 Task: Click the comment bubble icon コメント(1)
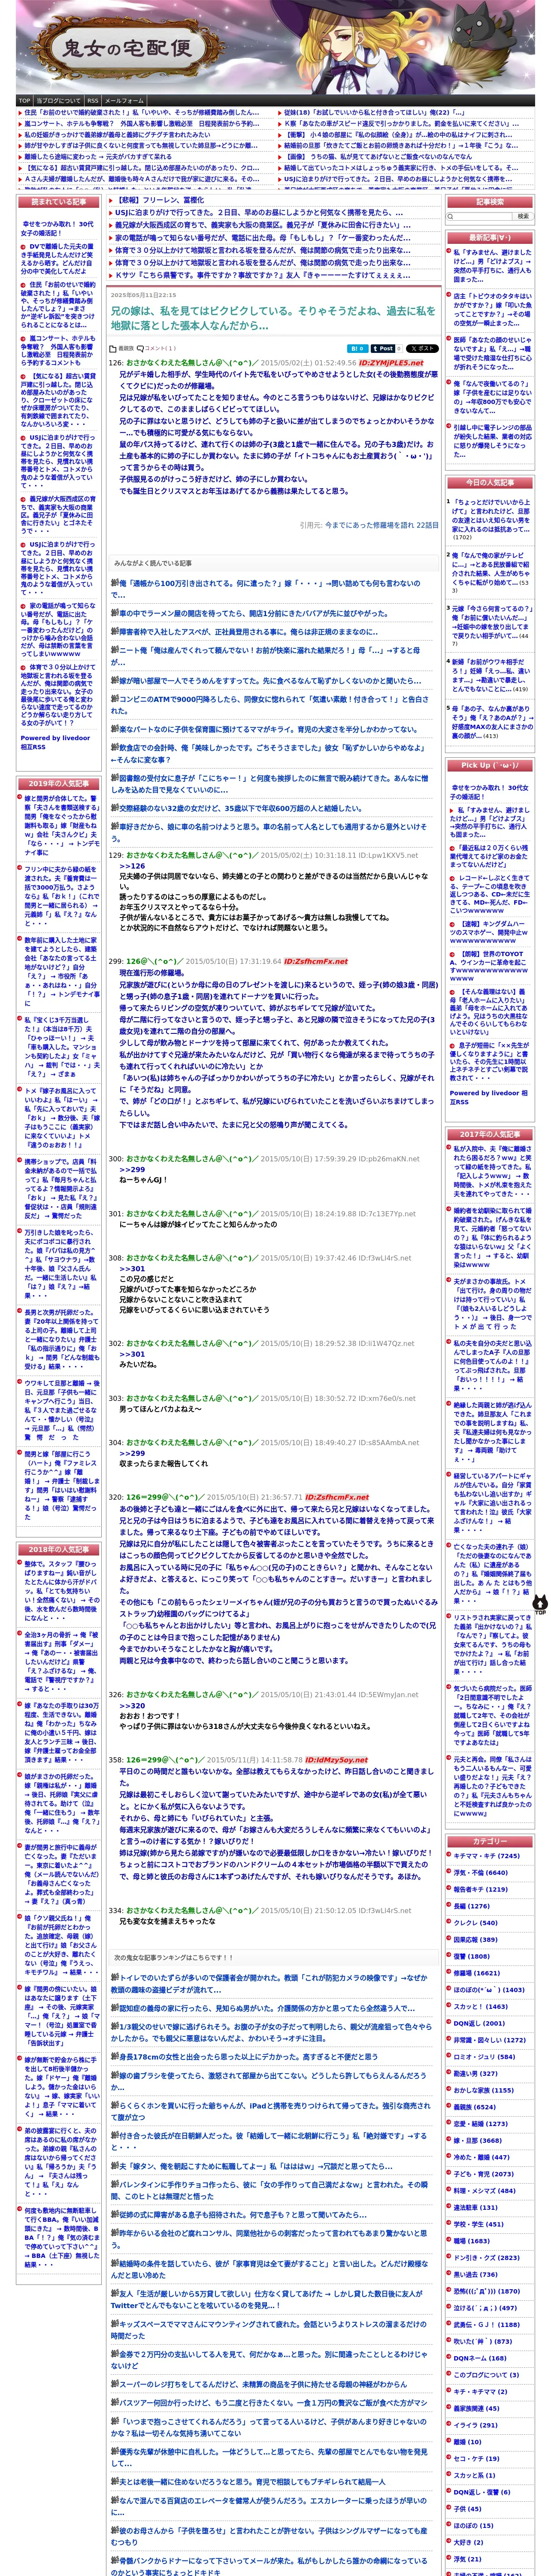pos(157,349)
